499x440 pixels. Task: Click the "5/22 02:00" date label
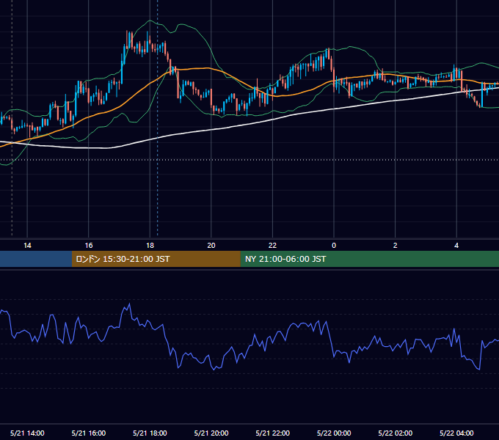click(396, 433)
